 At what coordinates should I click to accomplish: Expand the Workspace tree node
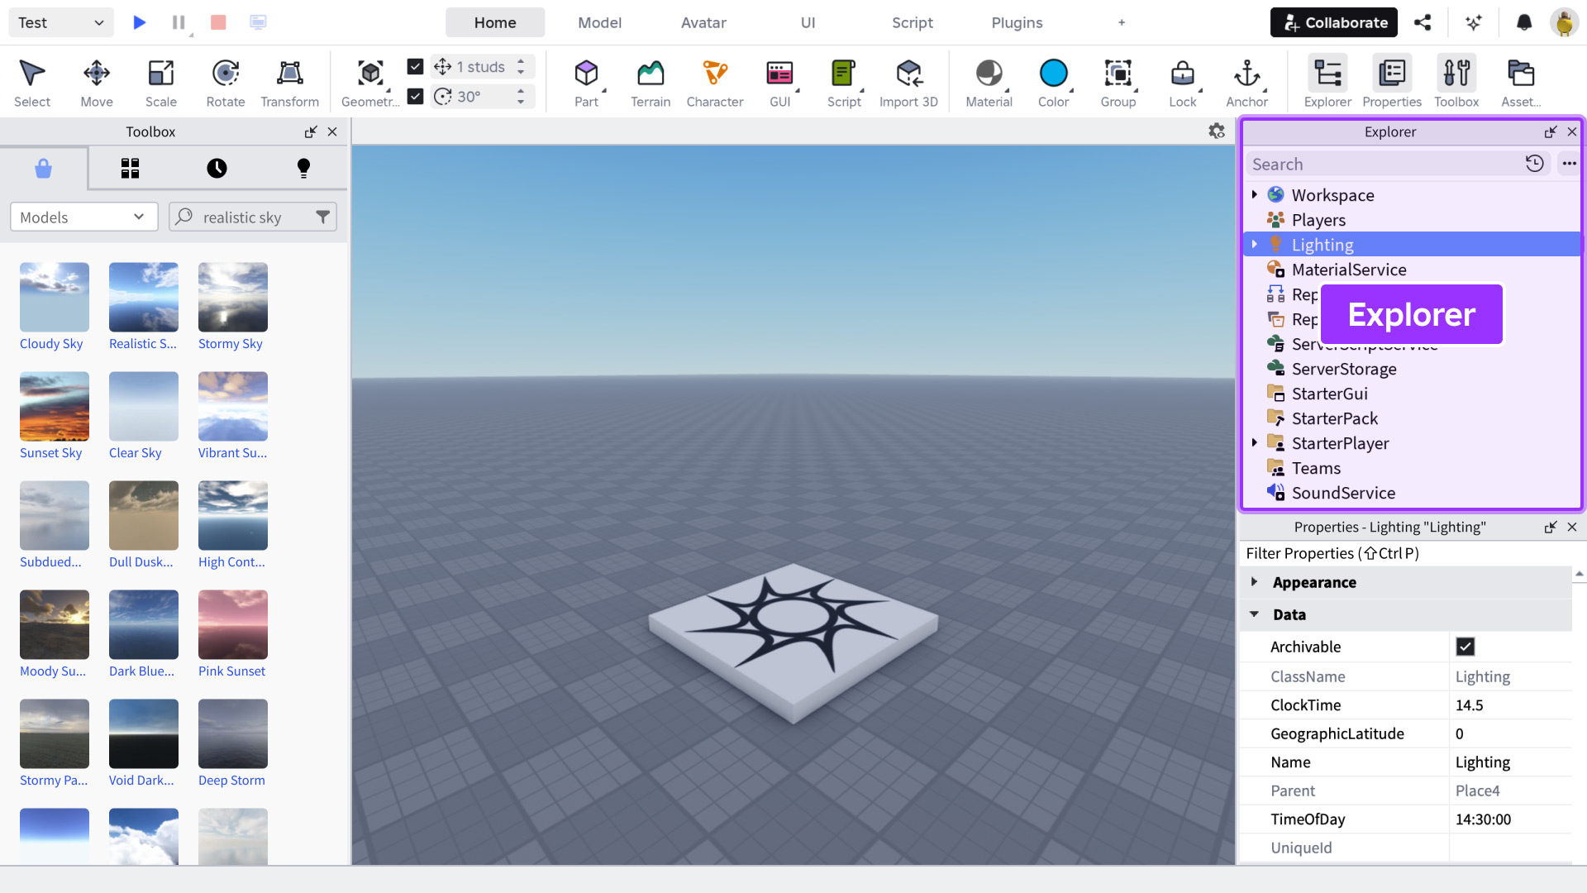[x=1255, y=195]
